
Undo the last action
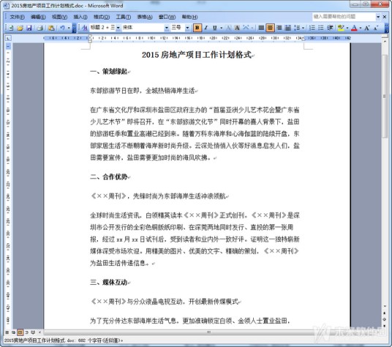(62, 28)
